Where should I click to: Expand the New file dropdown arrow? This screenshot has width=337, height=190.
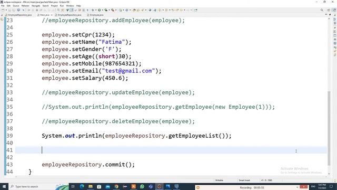pos(6,10)
